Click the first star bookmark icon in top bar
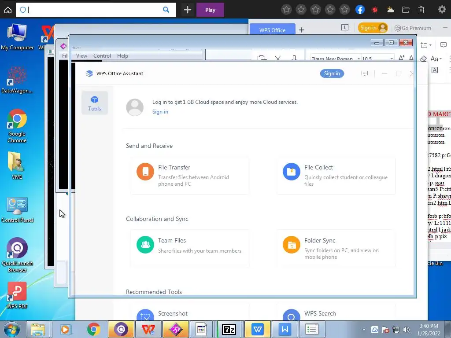 point(286,10)
